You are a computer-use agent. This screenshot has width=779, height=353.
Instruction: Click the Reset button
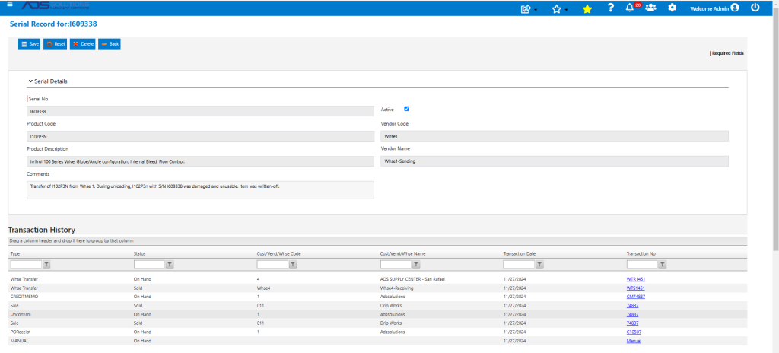[x=55, y=44]
